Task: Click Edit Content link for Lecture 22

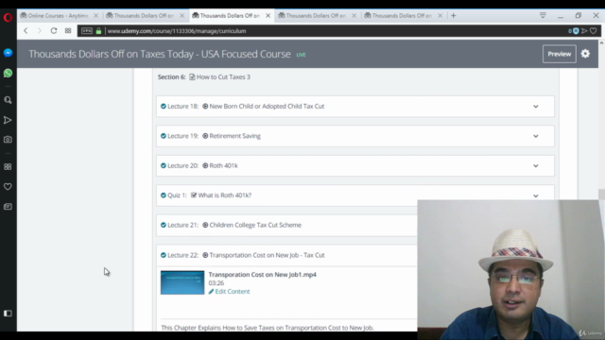Action: point(229,292)
